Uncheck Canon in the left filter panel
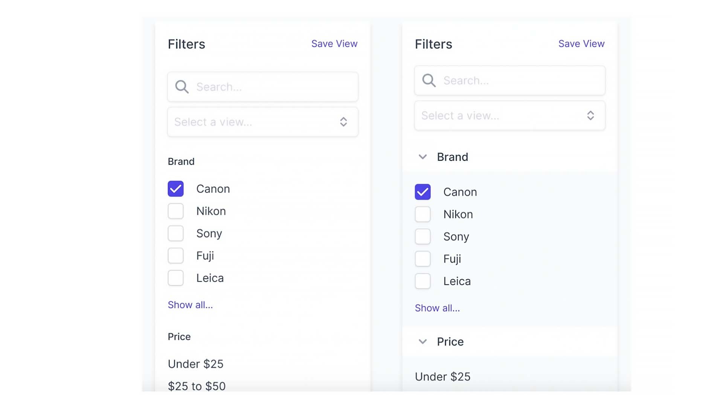Viewport: 723px width, 407px height. [175, 189]
